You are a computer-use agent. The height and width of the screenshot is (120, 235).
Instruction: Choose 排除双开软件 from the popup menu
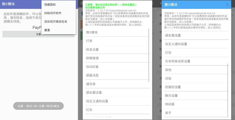coord(53,13)
